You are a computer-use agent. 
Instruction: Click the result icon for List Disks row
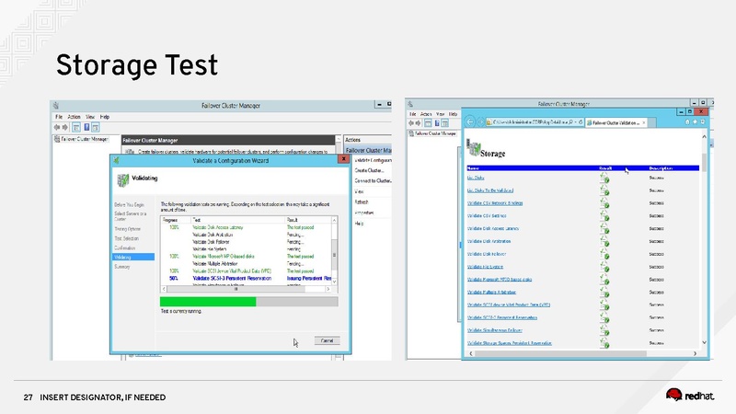[604, 178]
